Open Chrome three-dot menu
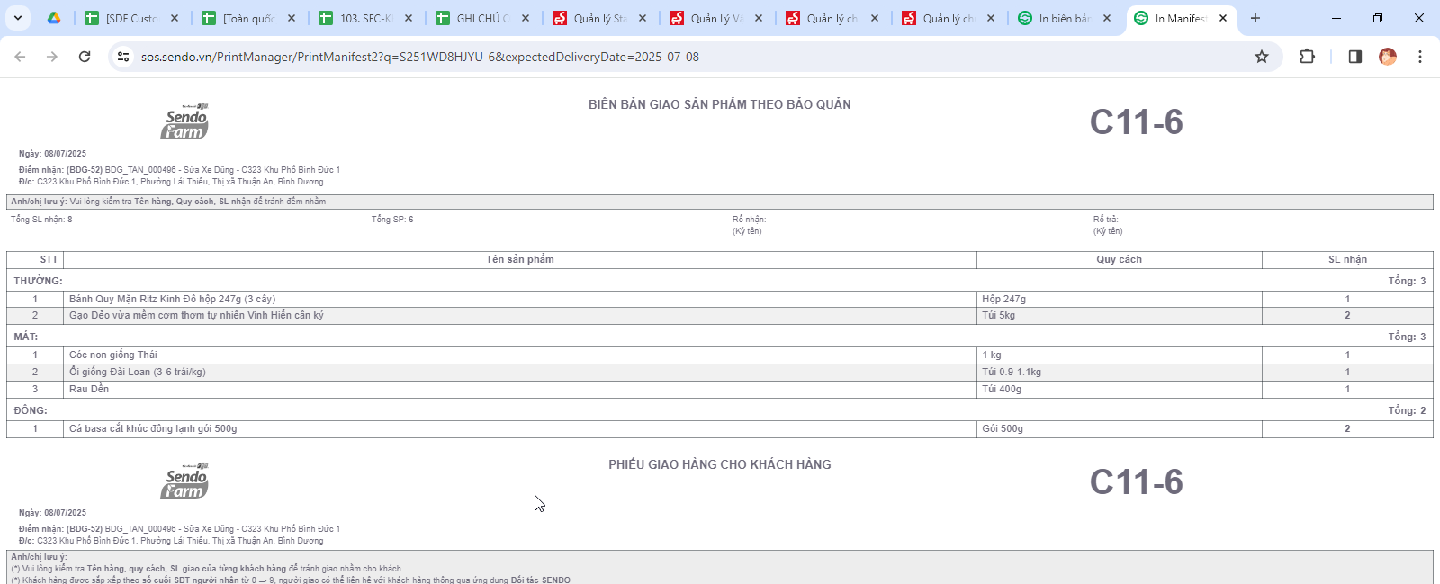Screen dimensions: 1440x584 pyautogui.click(x=1420, y=57)
